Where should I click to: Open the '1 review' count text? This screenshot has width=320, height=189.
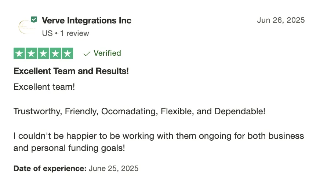(x=74, y=33)
